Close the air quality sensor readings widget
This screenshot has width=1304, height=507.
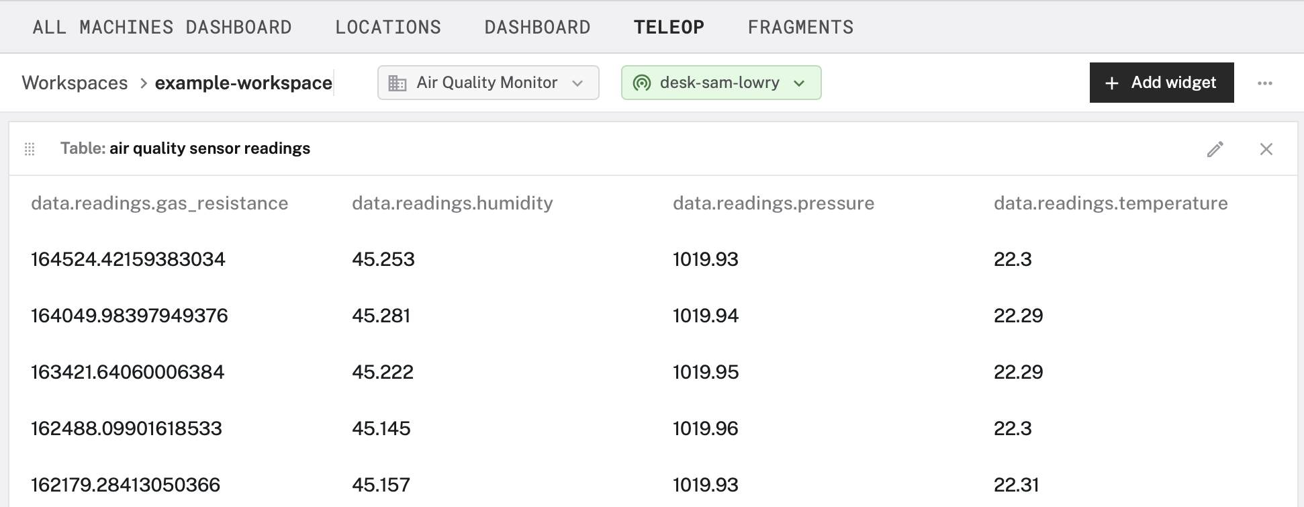click(1266, 149)
